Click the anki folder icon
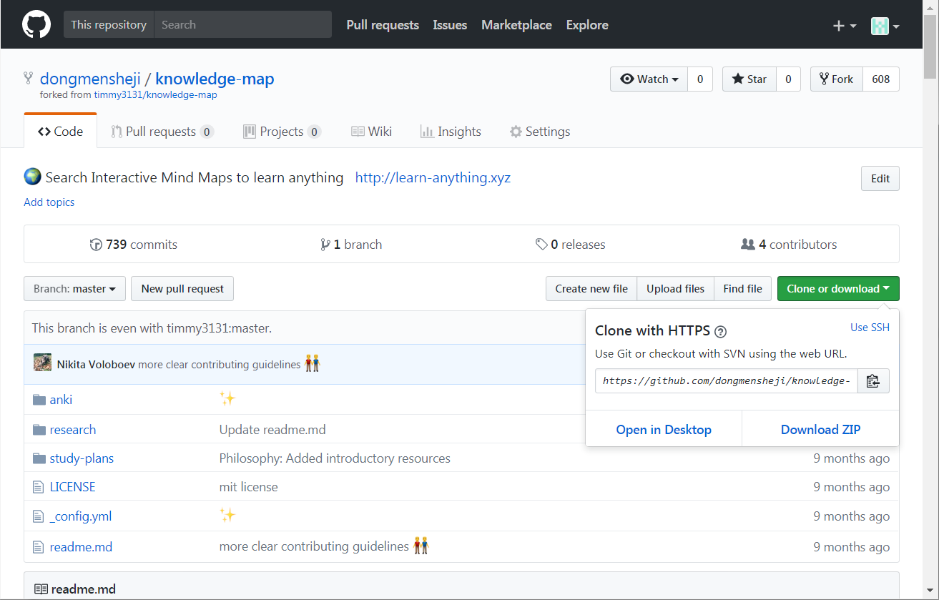Screen dimensions: 939x600 coord(39,400)
